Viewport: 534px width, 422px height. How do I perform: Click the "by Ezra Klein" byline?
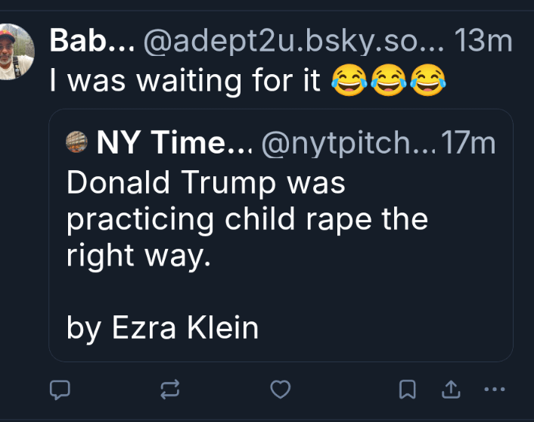pyautogui.click(x=163, y=327)
